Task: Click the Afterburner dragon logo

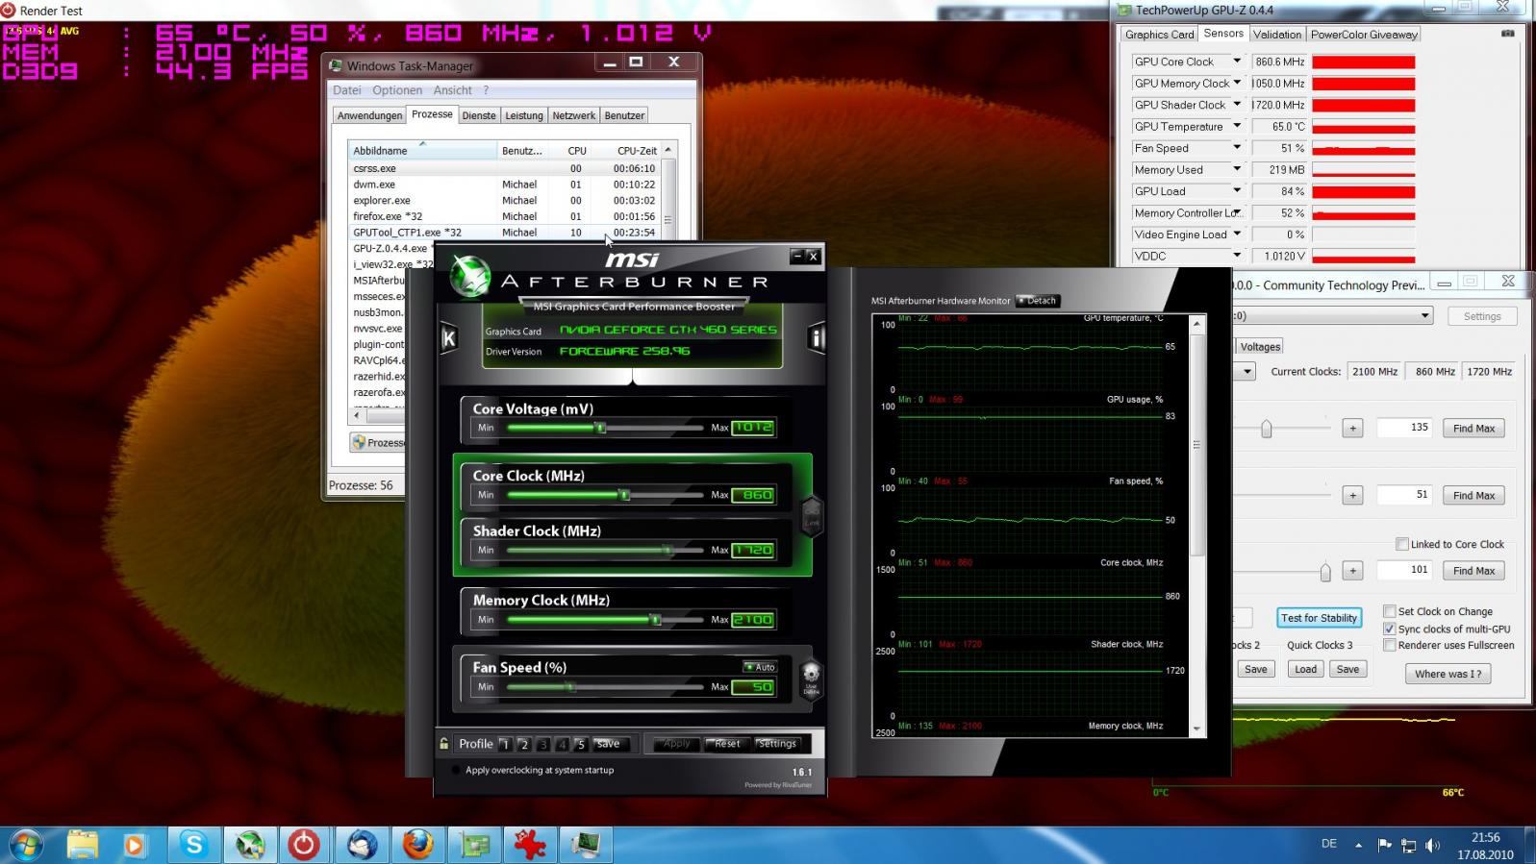Action: pyautogui.click(x=471, y=277)
